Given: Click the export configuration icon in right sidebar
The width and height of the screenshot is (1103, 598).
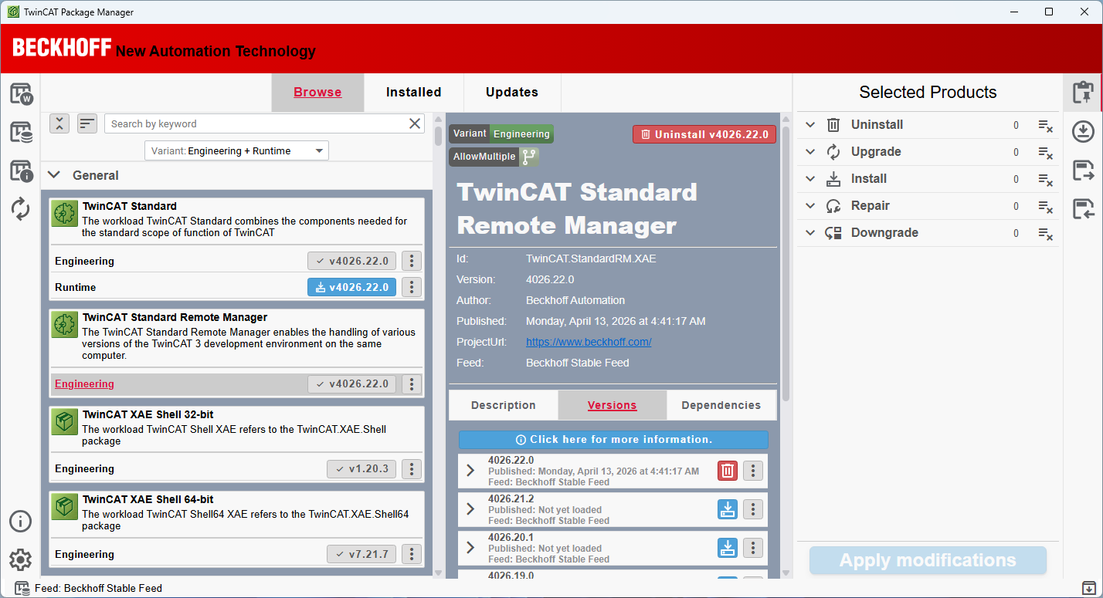Looking at the screenshot, I should click(x=1083, y=171).
